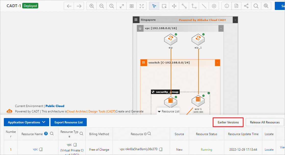Click the redo right-arrow toolbar icon
The height and width of the screenshot is (155, 285).
pos(79,6)
